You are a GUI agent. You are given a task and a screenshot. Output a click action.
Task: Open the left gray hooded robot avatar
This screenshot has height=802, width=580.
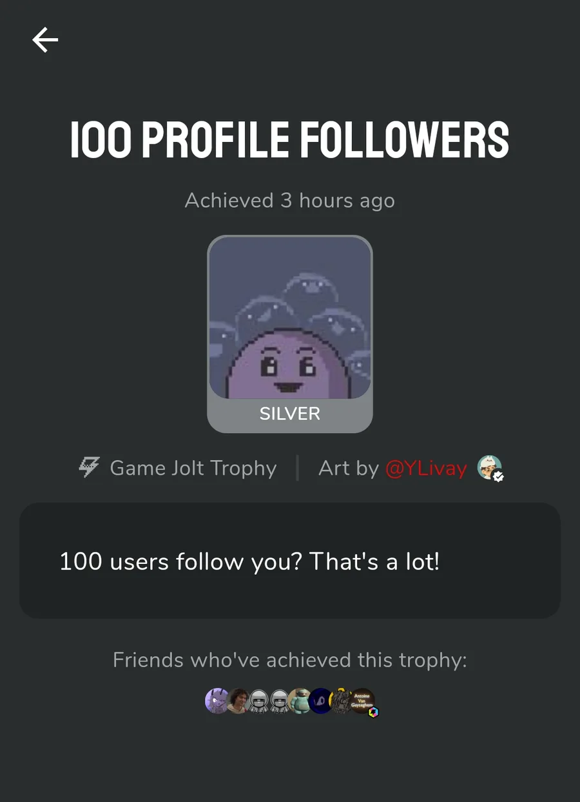(258, 700)
